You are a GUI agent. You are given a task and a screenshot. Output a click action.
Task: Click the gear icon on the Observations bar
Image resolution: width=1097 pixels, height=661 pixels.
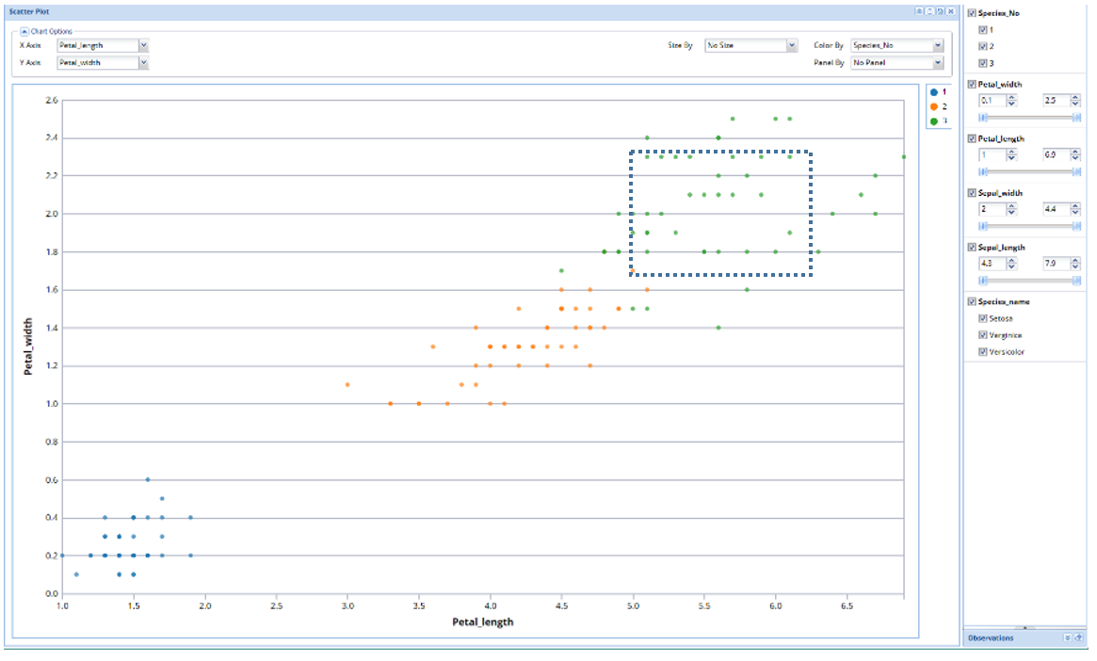1068,637
